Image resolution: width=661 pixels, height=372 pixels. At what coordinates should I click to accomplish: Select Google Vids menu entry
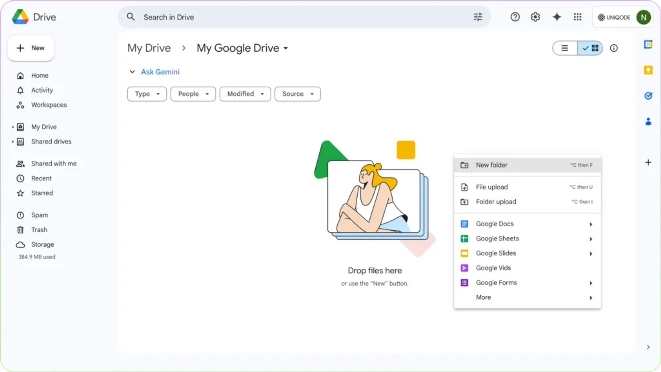[527, 268]
